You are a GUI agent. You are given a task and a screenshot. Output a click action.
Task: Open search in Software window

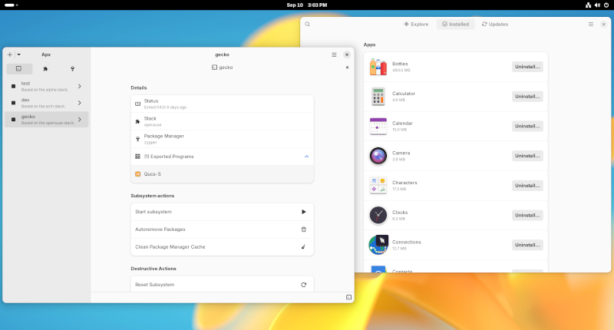(x=308, y=25)
